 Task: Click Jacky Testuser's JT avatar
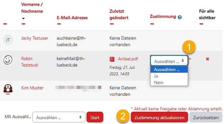8,40
